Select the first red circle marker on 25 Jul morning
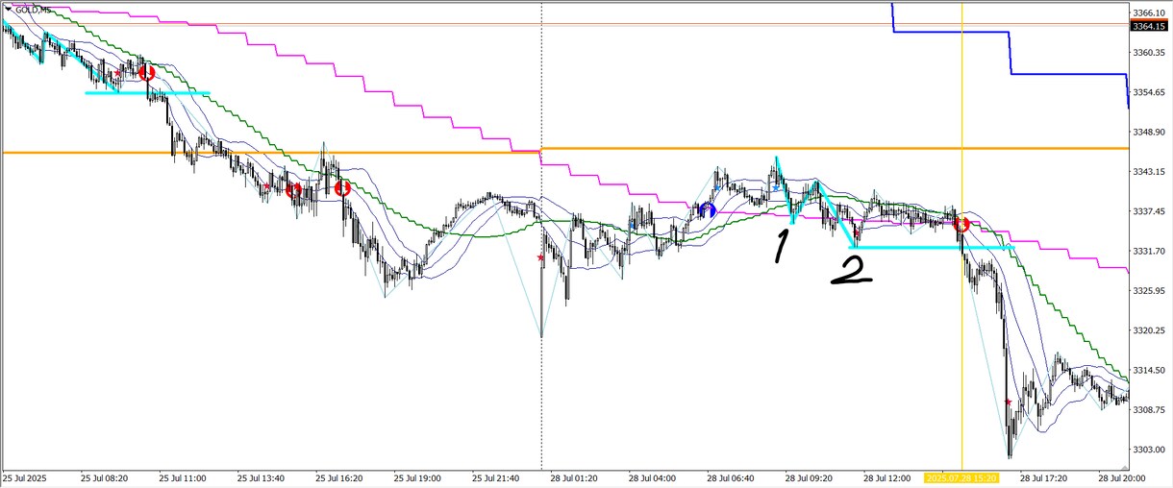The height and width of the screenshot is (488, 1173). point(146,72)
